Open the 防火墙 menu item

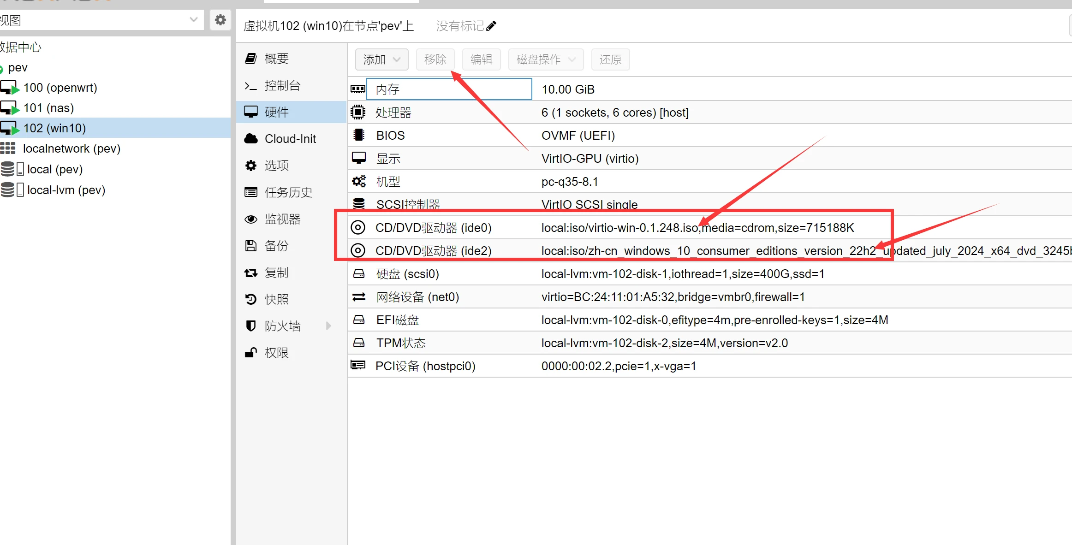click(291, 326)
